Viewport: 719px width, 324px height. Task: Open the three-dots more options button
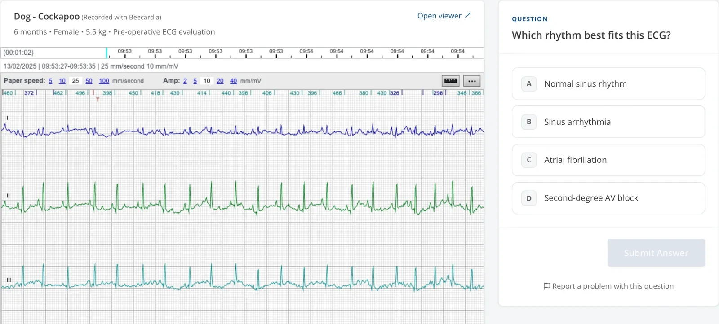tap(472, 81)
